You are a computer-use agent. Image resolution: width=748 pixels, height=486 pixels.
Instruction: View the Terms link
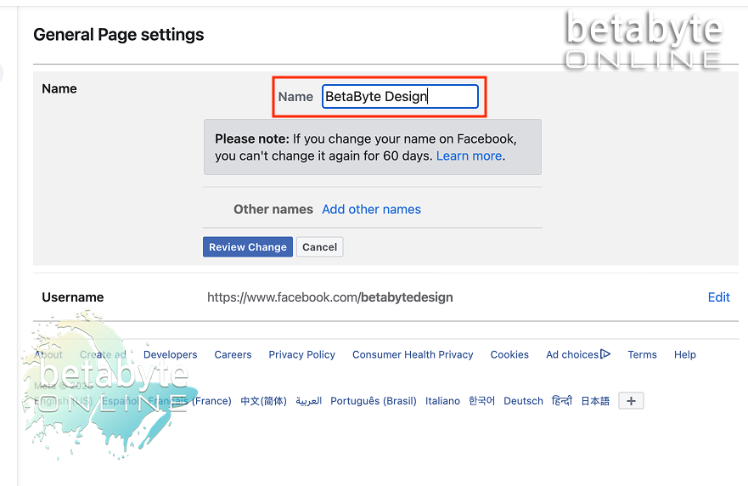pyautogui.click(x=642, y=355)
